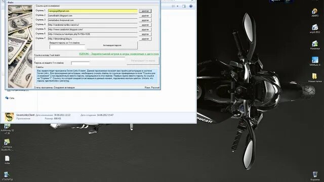Click the Ступень 5 blogspot link field
Screen dimensions: 324x182
pyautogui.click(x=93, y=29)
